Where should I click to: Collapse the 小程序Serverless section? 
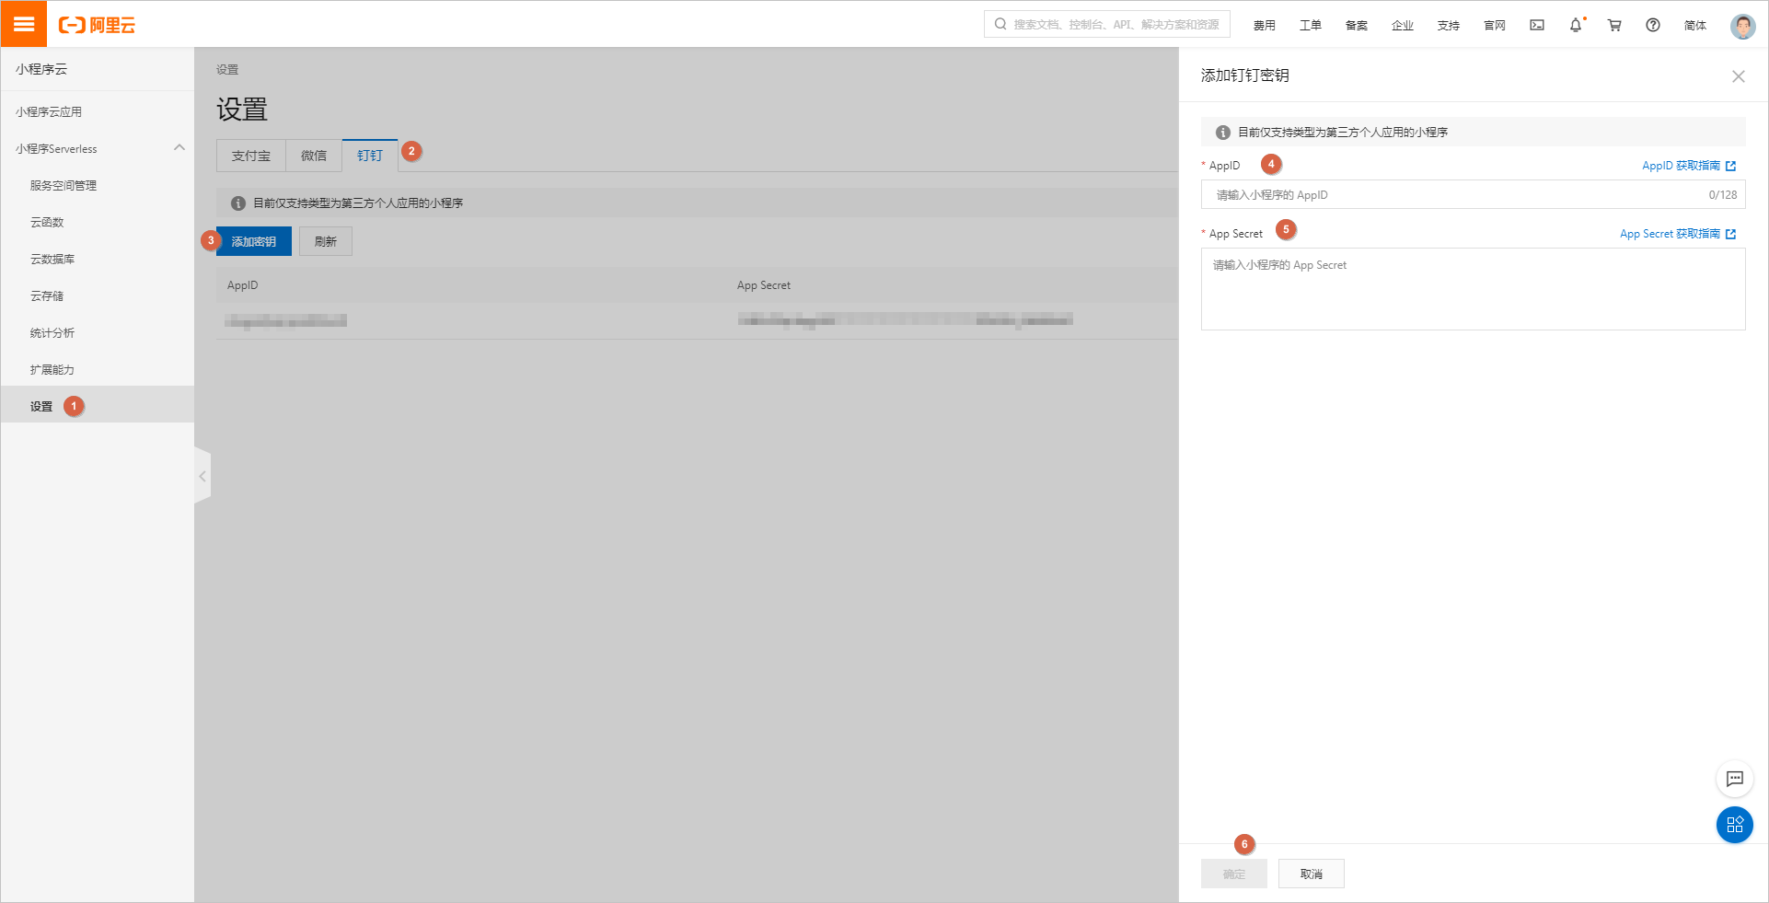(x=179, y=147)
